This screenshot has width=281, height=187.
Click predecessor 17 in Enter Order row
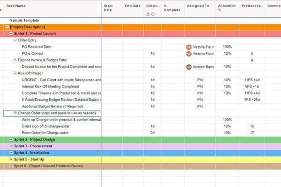pos(252,133)
